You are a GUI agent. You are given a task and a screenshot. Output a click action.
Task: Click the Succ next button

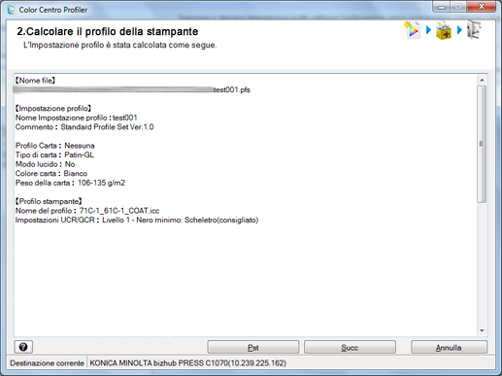(350, 347)
